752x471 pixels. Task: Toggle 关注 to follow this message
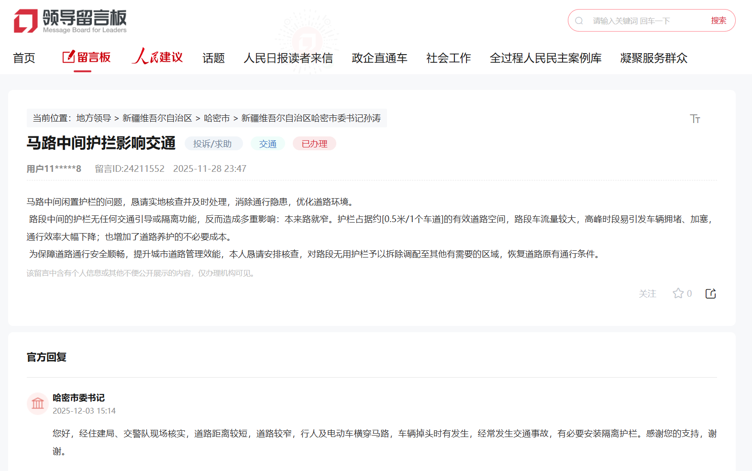tap(647, 293)
